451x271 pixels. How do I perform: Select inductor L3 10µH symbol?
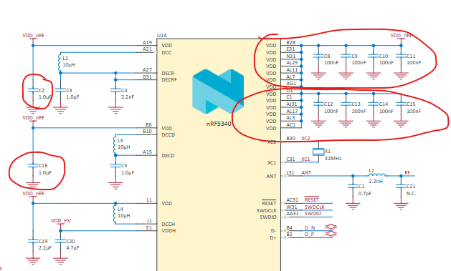(x=115, y=145)
